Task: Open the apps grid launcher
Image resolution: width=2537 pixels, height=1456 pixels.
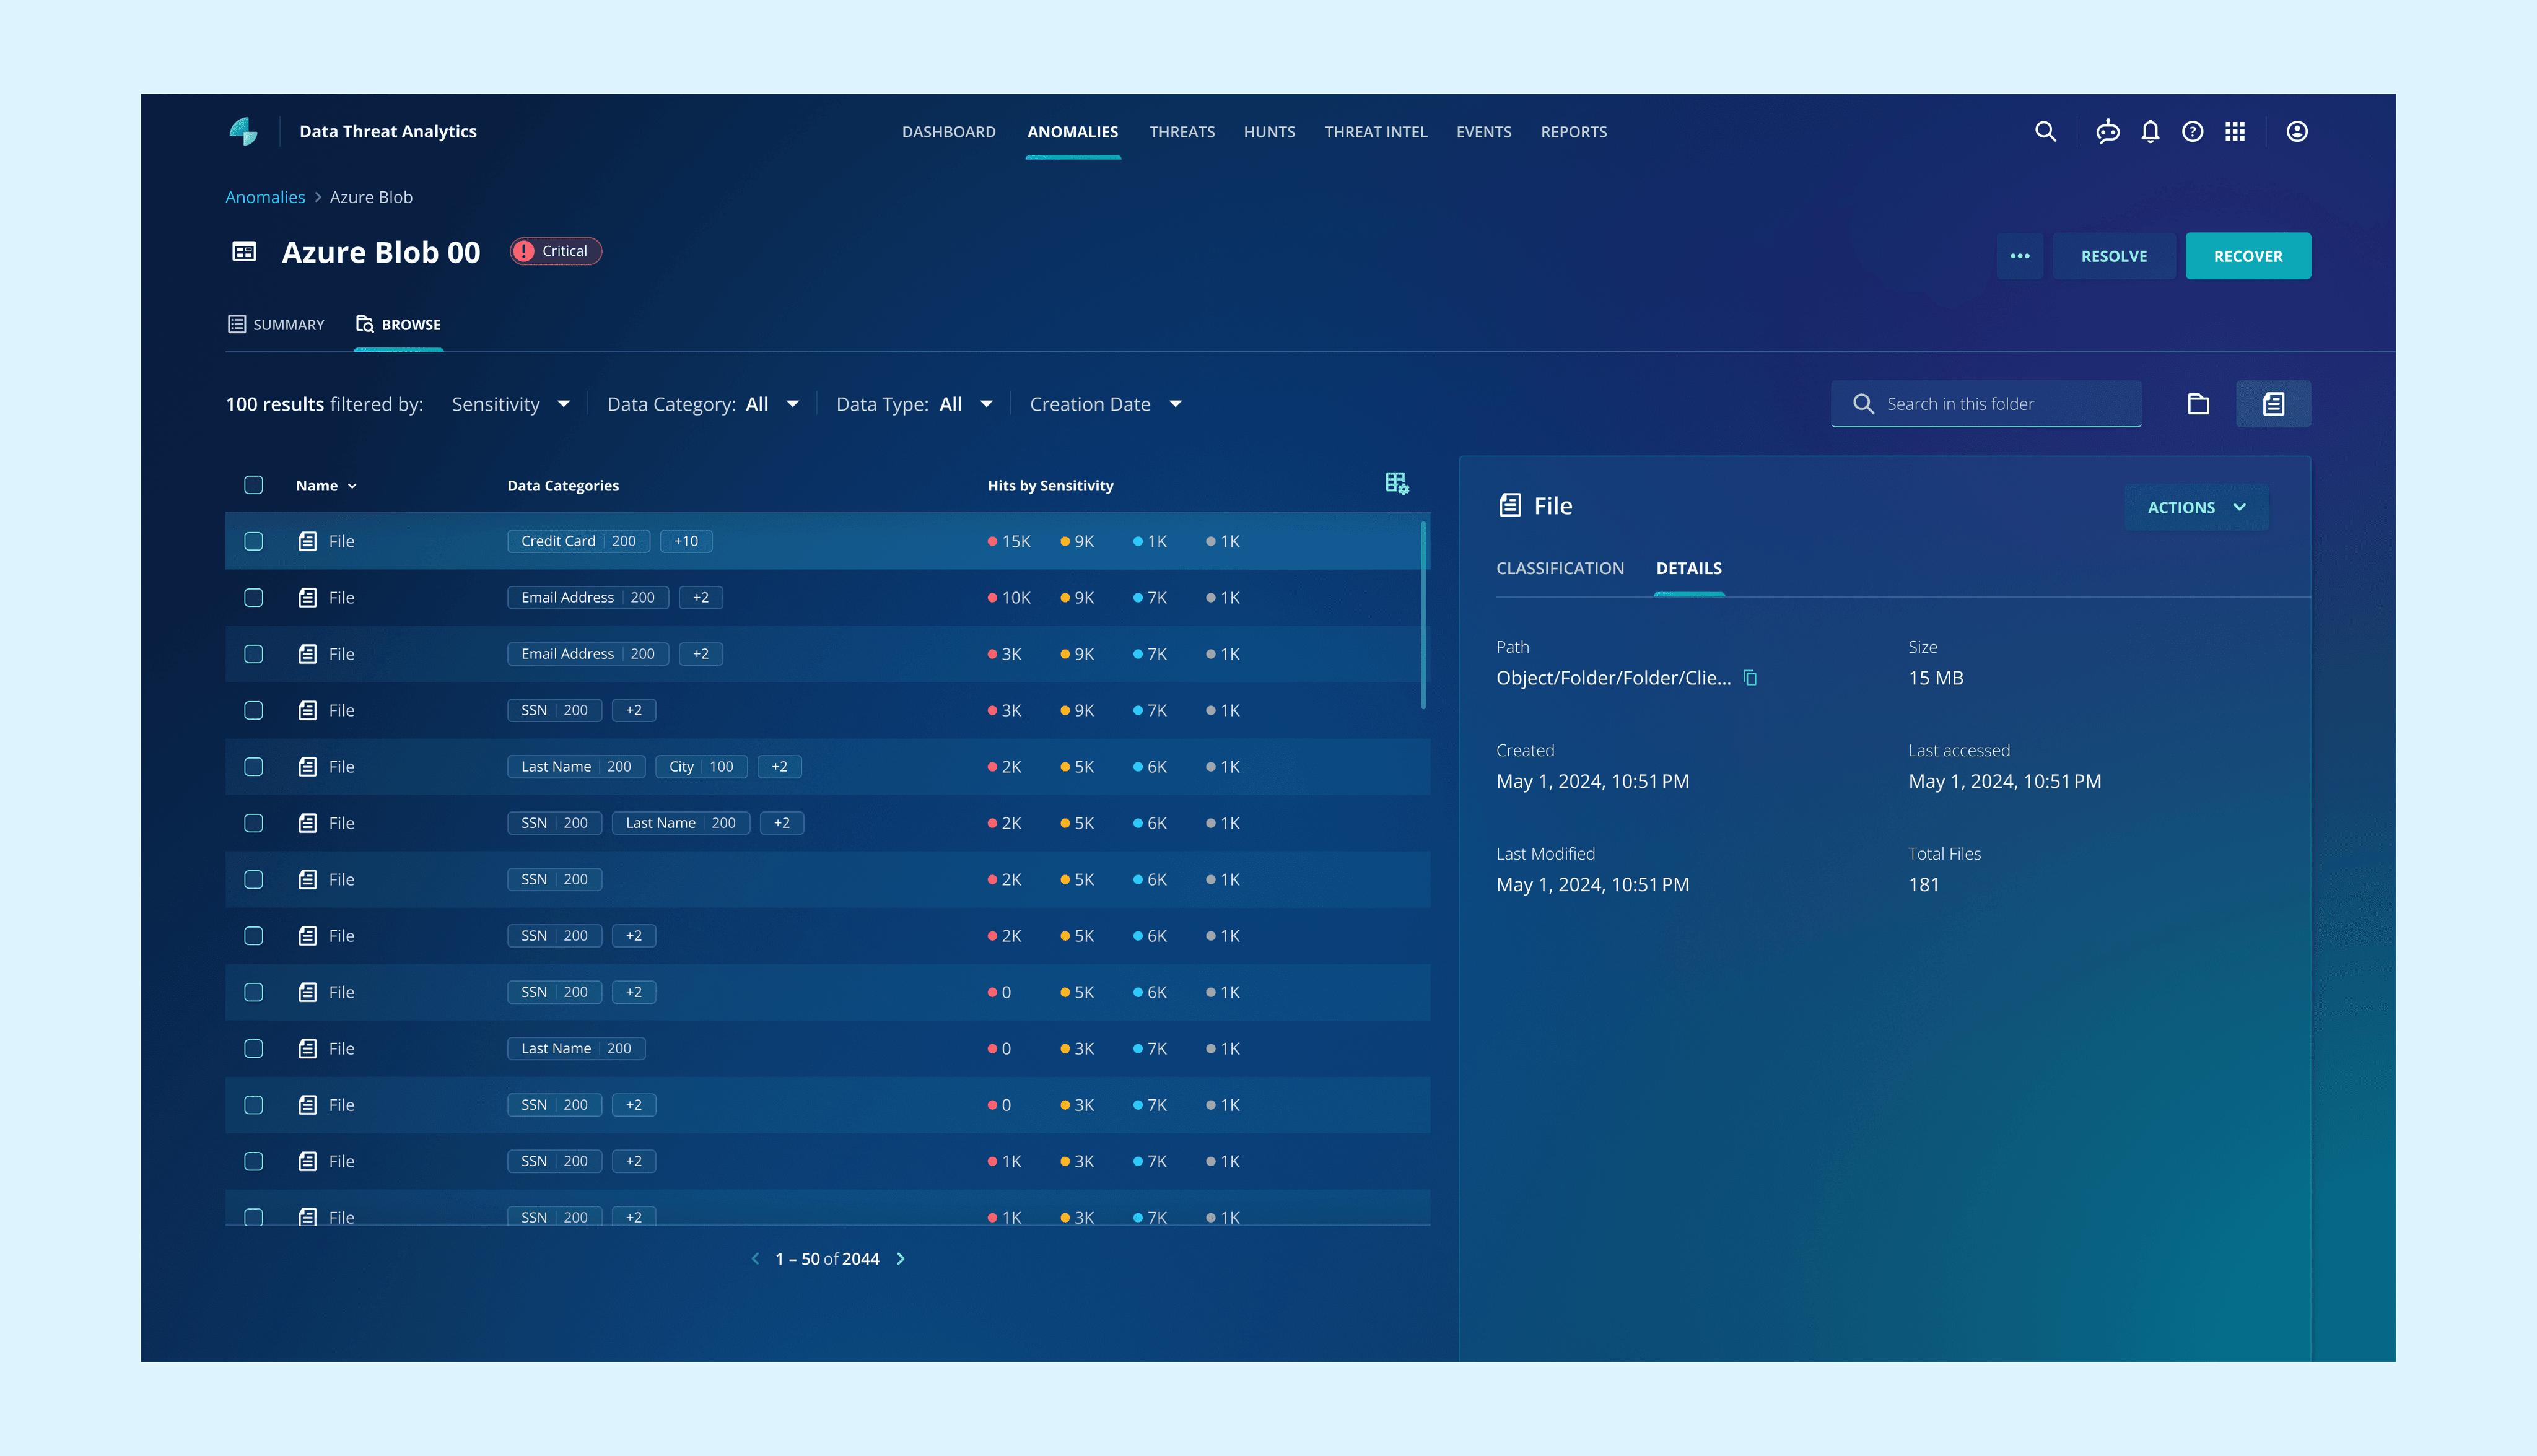Action: click(2235, 131)
